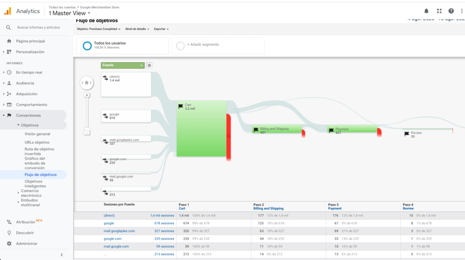
Task: Open the Exportar dropdown
Action: [x=161, y=29]
